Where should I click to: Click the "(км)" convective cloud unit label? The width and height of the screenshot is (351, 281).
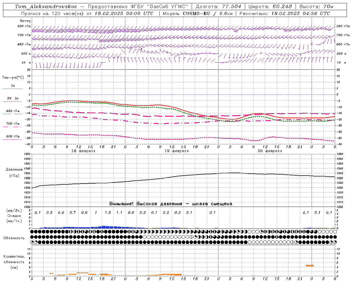[14, 267]
